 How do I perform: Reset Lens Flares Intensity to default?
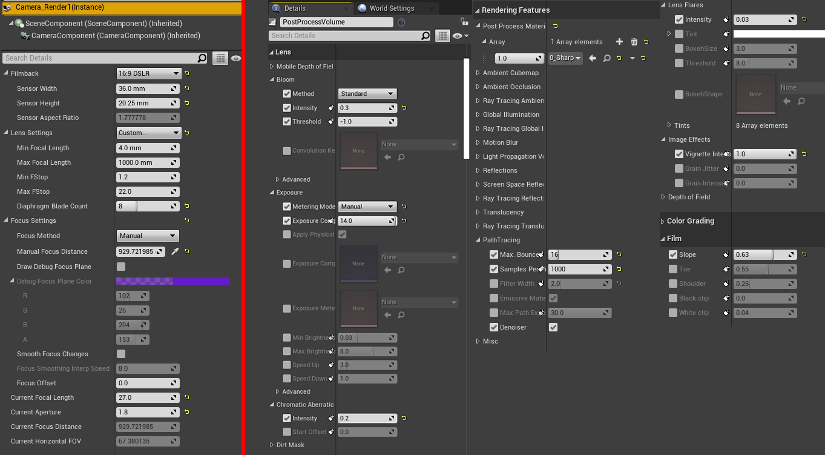(x=804, y=19)
